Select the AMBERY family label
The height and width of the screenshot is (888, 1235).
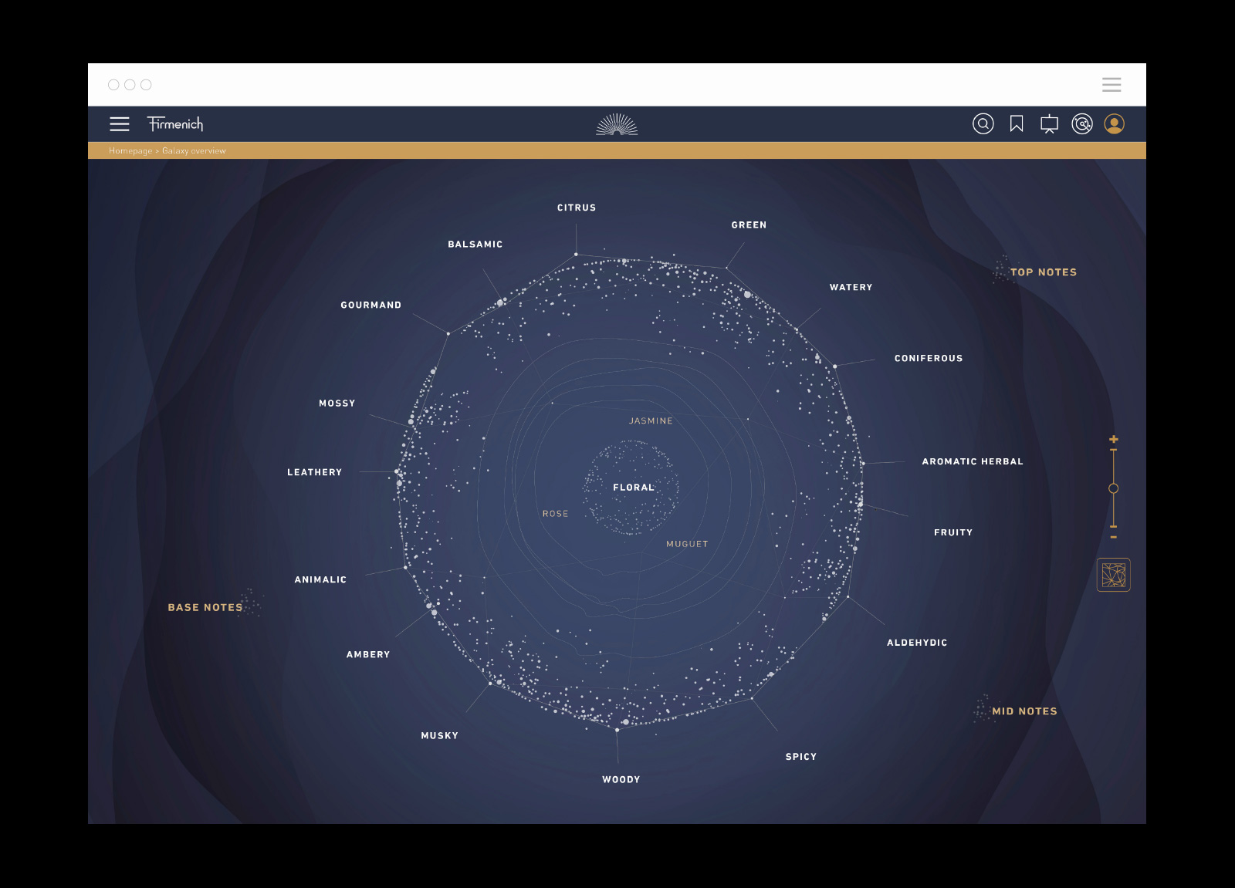pos(368,654)
